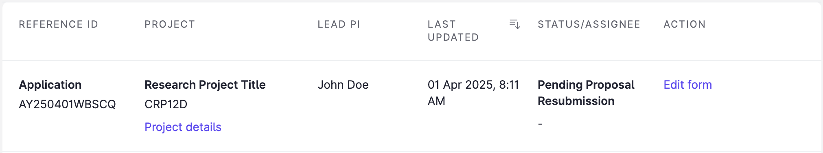Select the Last Updated column header

click(453, 31)
